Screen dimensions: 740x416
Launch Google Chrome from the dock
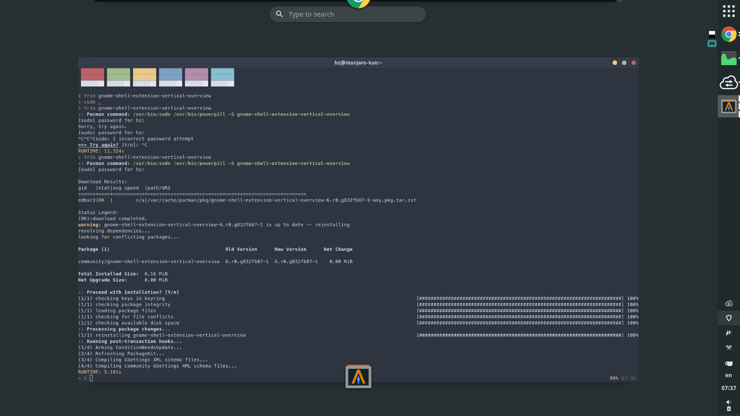(729, 34)
